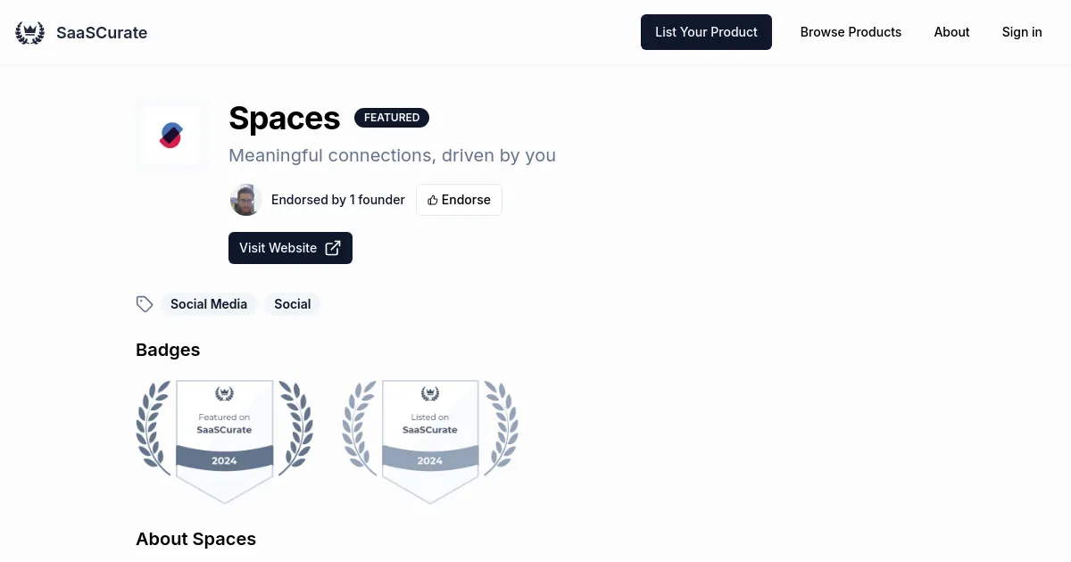The width and height of the screenshot is (1071, 562).
Task: Go to the About page in navigation
Action: pos(951,32)
